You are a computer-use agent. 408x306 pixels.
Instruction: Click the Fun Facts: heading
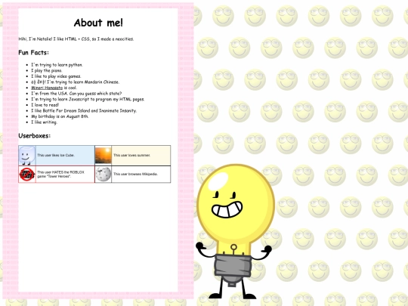point(33,53)
